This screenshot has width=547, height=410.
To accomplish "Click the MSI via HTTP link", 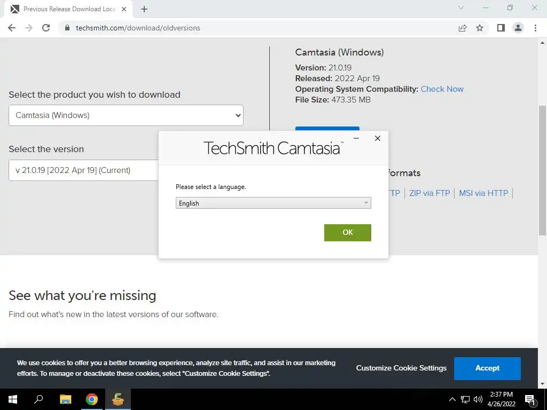I will point(483,193).
